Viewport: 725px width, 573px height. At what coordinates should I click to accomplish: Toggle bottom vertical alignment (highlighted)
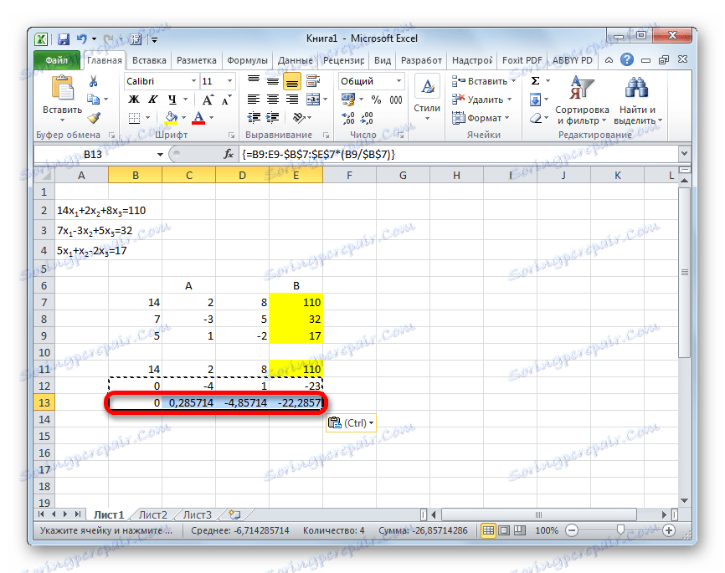pyautogui.click(x=292, y=81)
